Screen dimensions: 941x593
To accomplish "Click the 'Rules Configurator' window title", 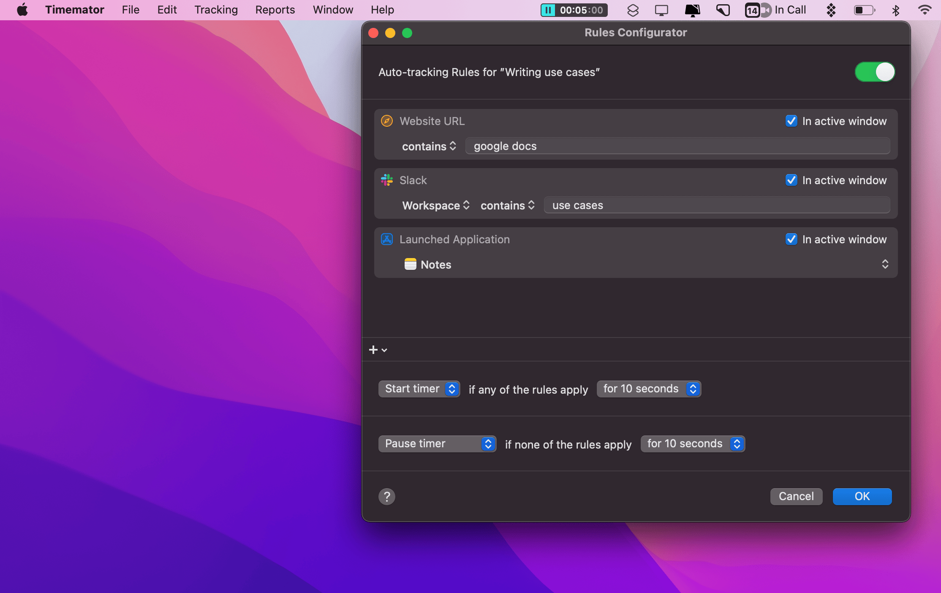I will (636, 33).
